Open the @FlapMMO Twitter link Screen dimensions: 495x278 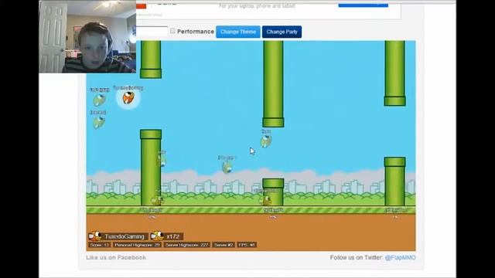(400, 257)
